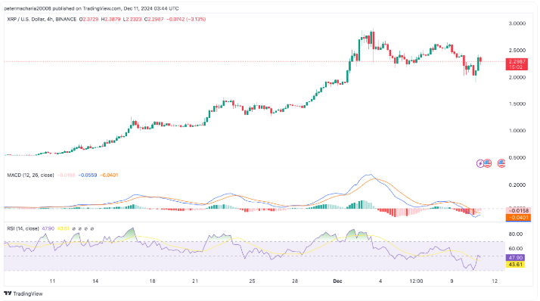Viewport: 540px width, 301px height.
Task: Click the red current price label 2.2987
Action: pos(517,64)
